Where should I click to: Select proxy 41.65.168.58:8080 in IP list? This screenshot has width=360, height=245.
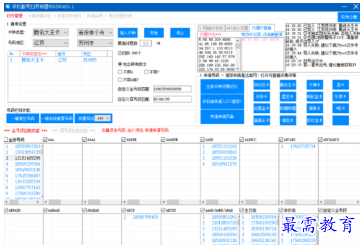(216, 44)
